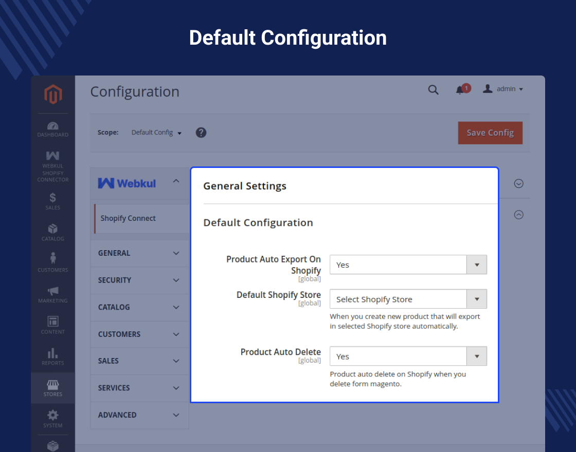The width and height of the screenshot is (576, 452).
Task: Expand the SECURITY config section
Action: click(139, 280)
